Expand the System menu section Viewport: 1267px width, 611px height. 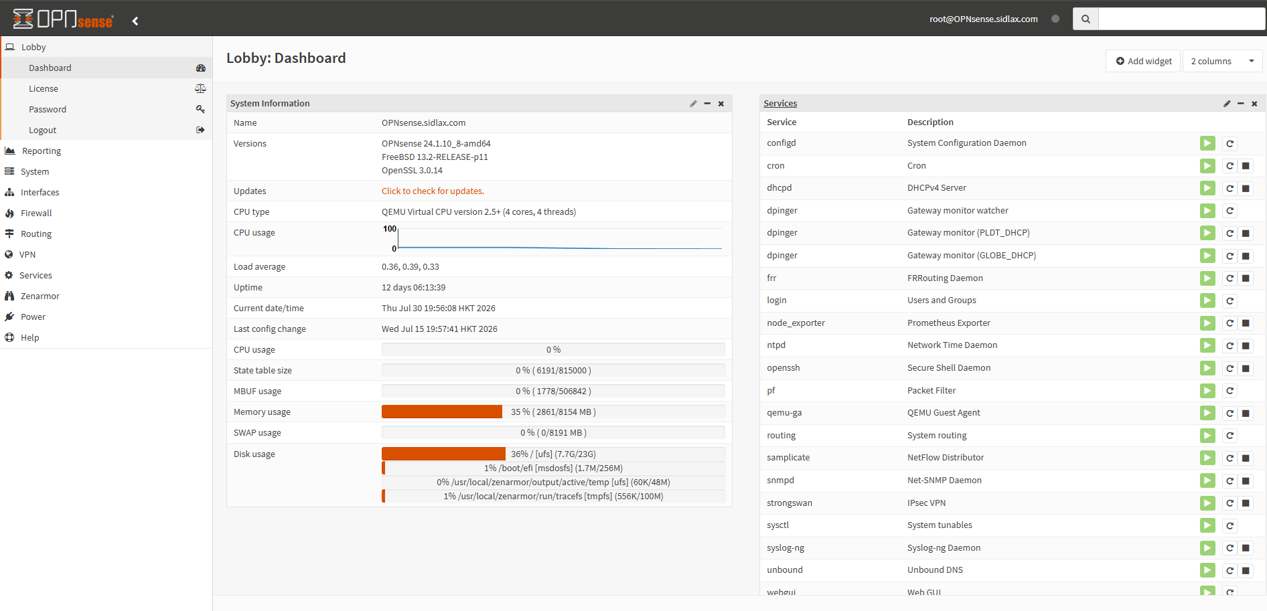106,171
